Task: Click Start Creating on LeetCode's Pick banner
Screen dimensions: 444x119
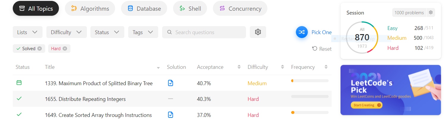Action: [x=366, y=105]
